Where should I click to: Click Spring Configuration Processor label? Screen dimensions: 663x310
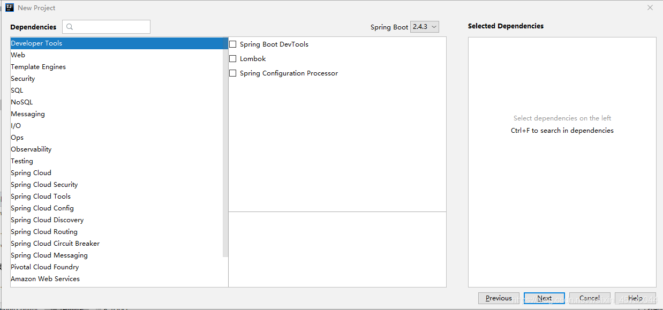[289, 73]
